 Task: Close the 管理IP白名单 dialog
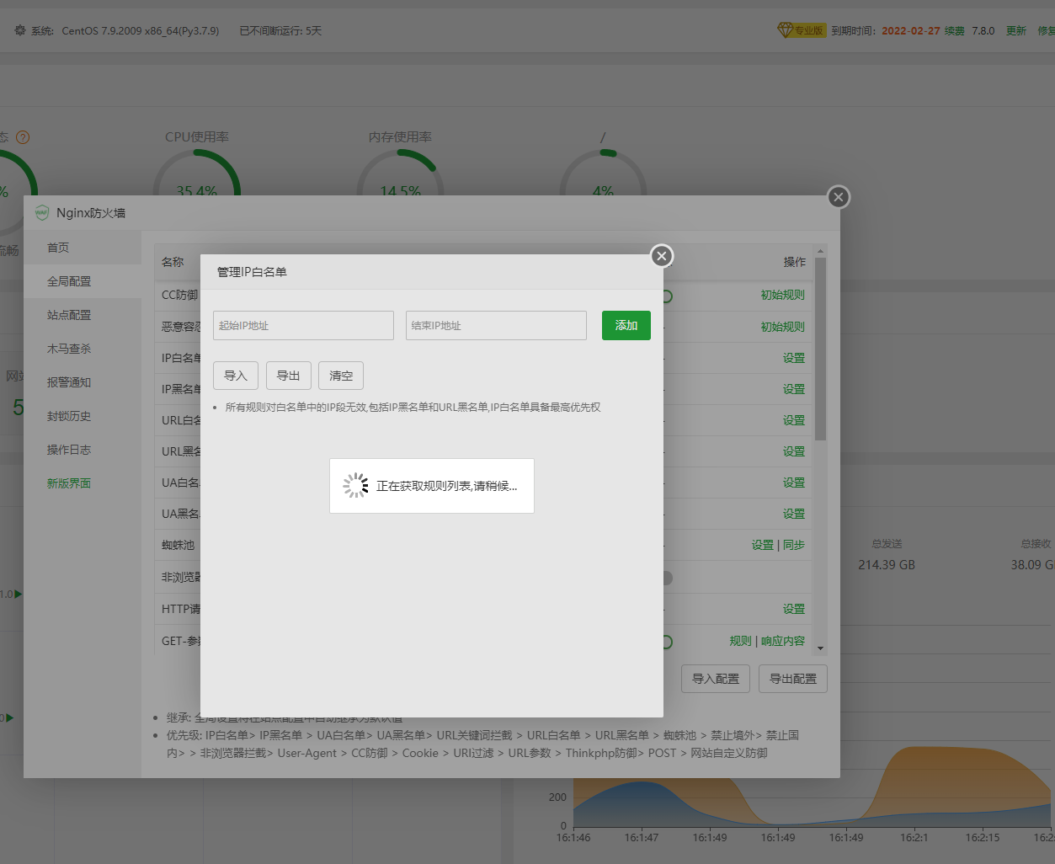pos(662,256)
